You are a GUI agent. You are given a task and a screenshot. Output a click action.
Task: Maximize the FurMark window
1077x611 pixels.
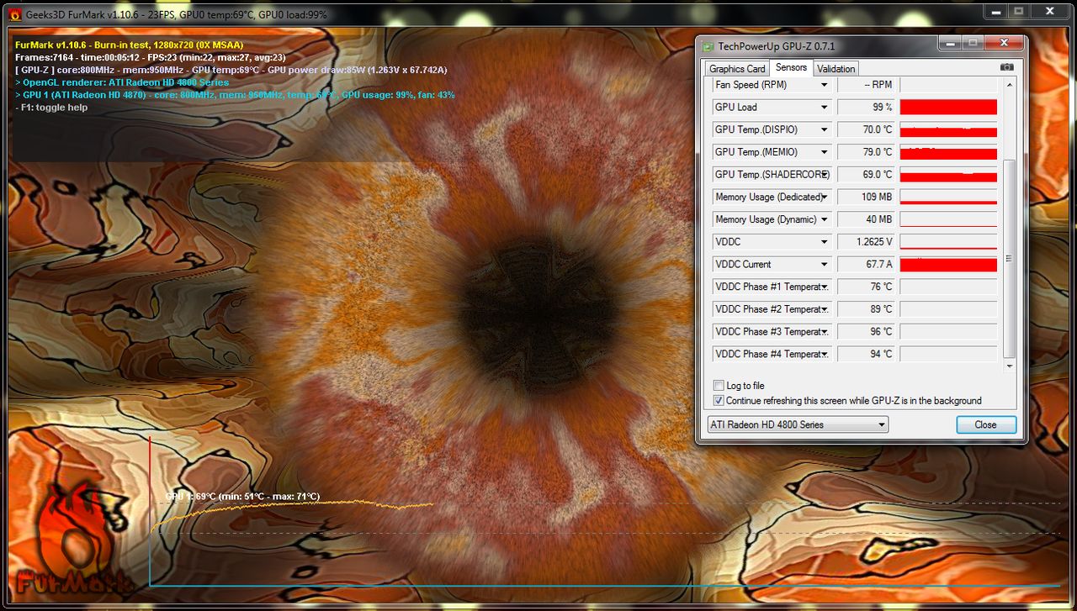coord(1018,11)
